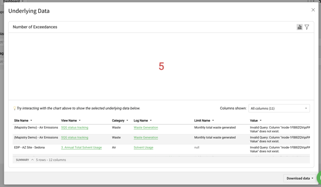The width and height of the screenshot is (321, 187).
Task: Open the Solvent Usage log link
Action: [x=143, y=148]
